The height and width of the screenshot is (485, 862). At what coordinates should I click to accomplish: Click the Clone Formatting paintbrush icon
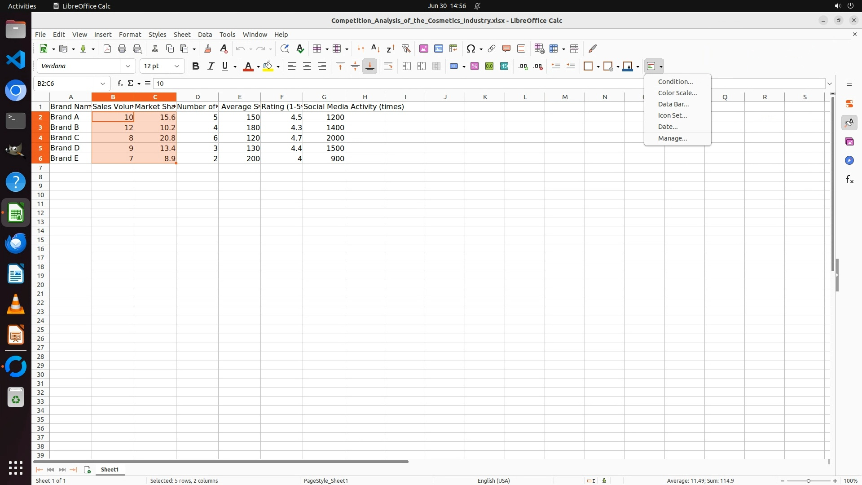(208, 48)
